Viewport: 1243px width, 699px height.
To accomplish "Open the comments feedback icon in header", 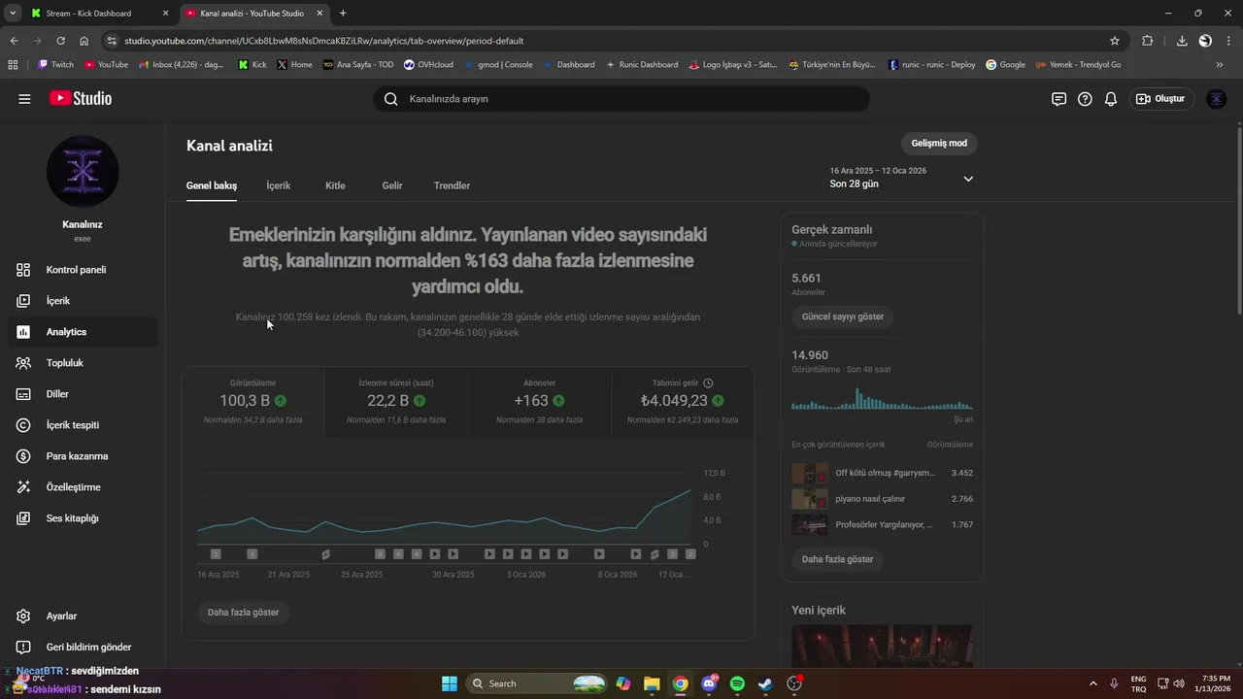I will coord(1058,99).
